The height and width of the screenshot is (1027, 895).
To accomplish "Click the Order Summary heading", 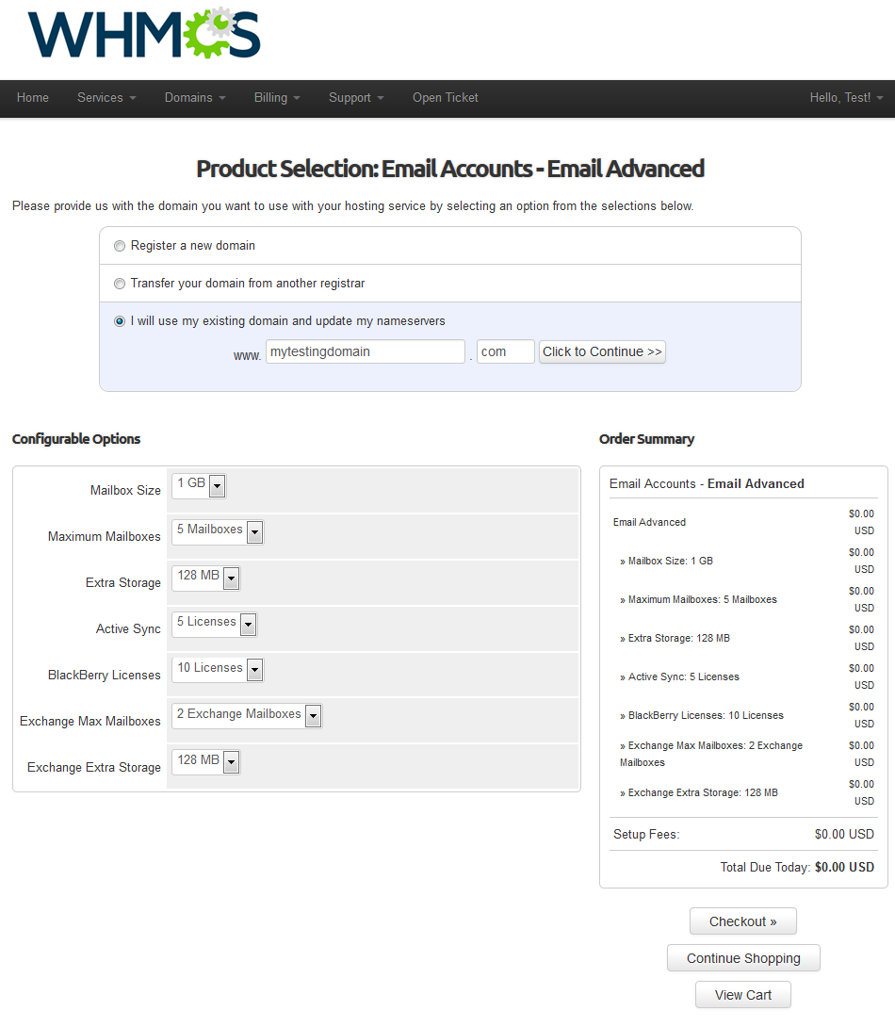I will [647, 439].
